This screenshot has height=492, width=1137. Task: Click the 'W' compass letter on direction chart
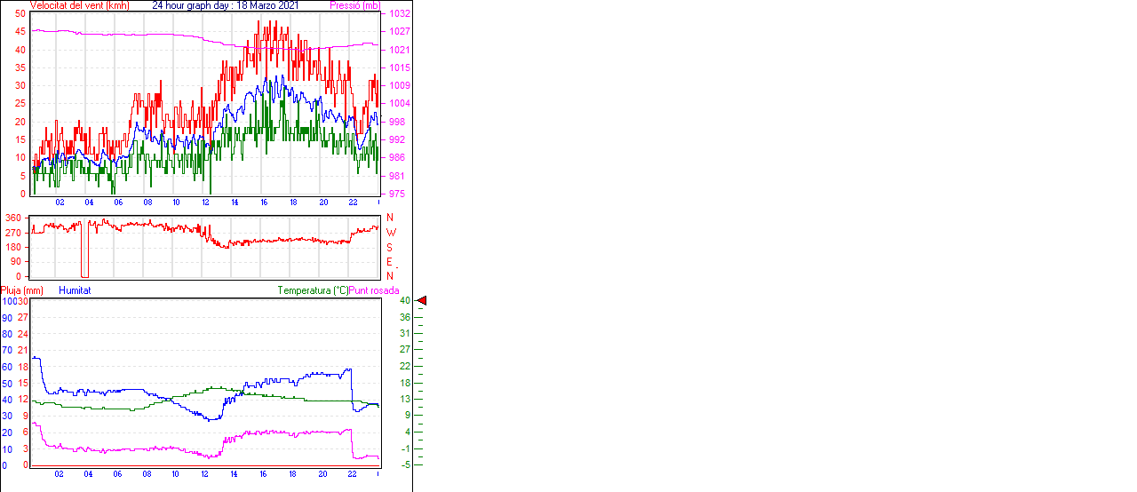390,233
